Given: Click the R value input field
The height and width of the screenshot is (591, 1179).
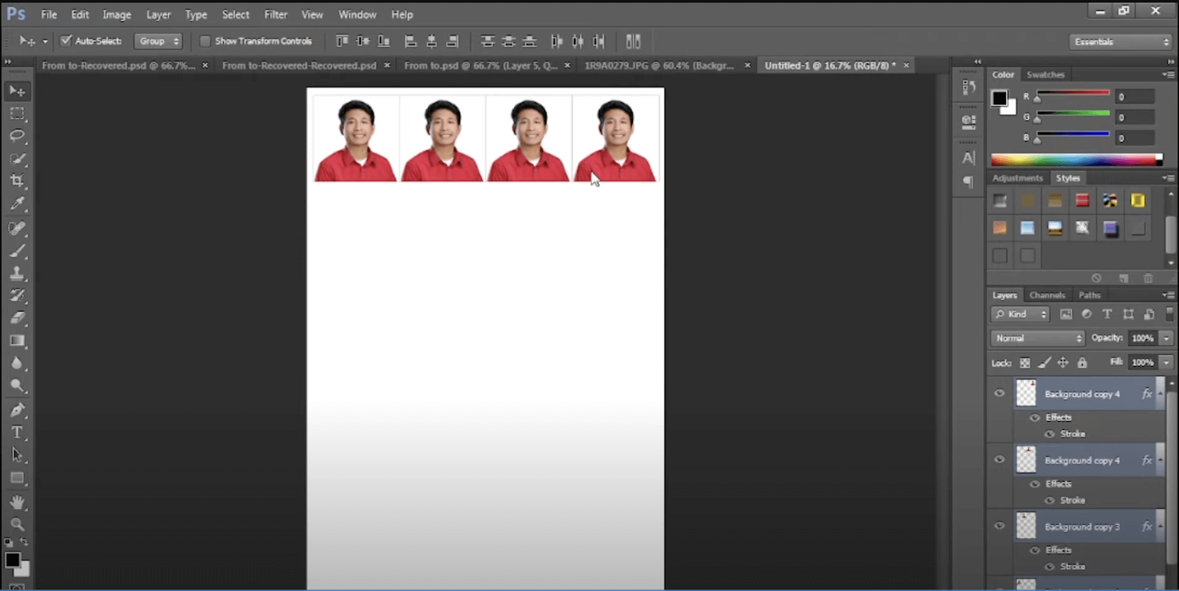Looking at the screenshot, I should click(1135, 96).
